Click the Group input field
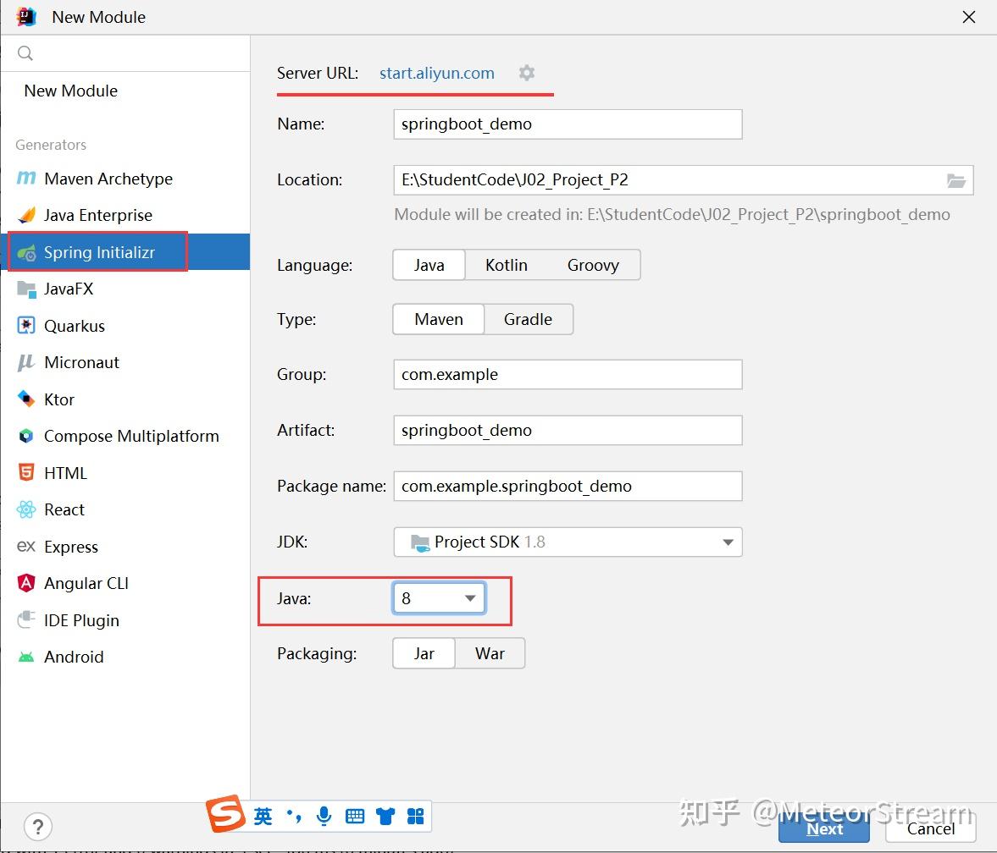The height and width of the screenshot is (853, 997). click(568, 375)
